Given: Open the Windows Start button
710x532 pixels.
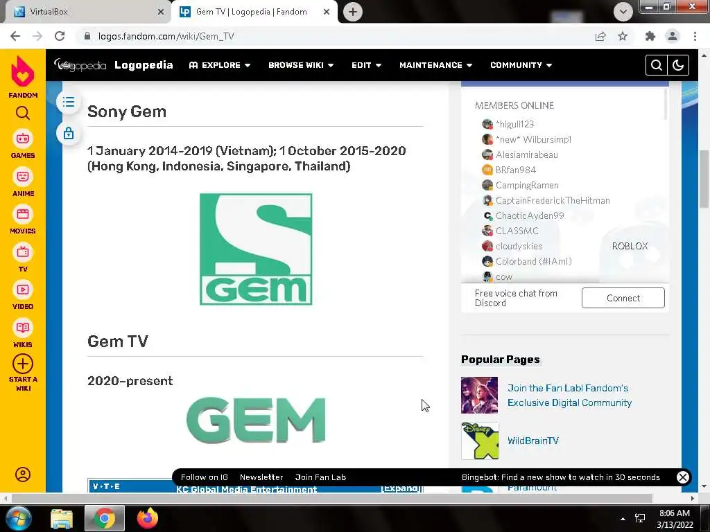Looking at the screenshot, I should (18, 518).
